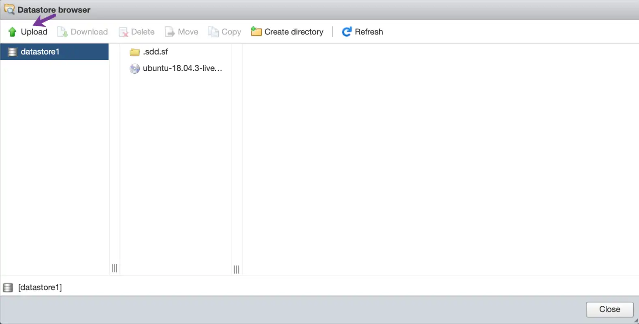Click the Move file icon
Viewport: 639px width, 324px height.
[x=170, y=32]
